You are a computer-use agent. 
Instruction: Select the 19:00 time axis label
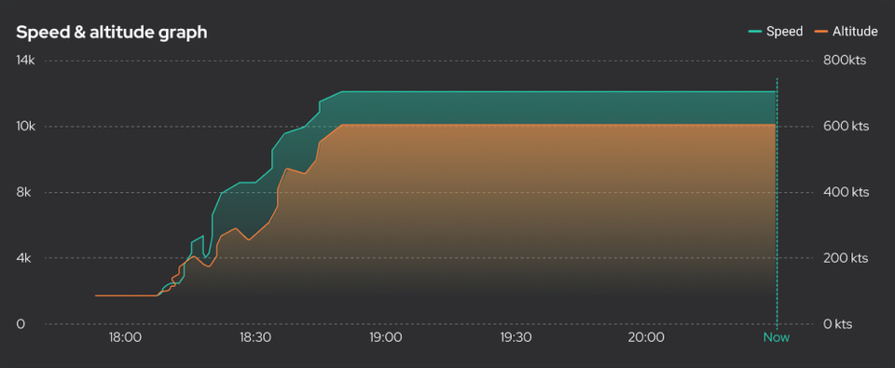[x=385, y=338]
